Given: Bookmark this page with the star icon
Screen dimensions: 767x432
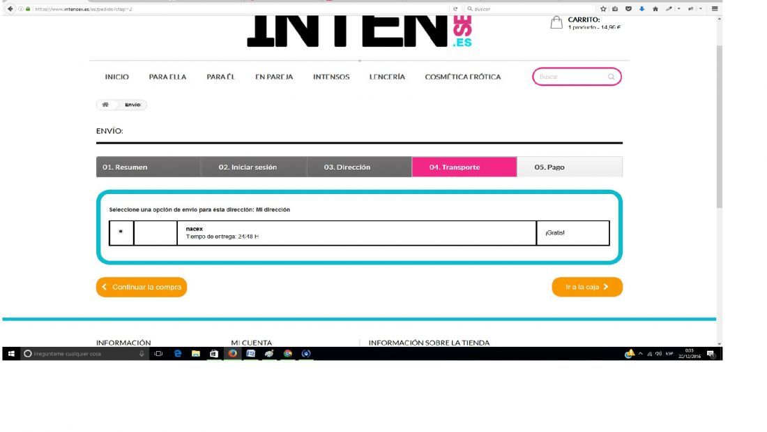Looking at the screenshot, I should click(603, 9).
